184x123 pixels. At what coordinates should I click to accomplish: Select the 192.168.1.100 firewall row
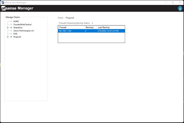pyautogui.click(x=71, y=31)
